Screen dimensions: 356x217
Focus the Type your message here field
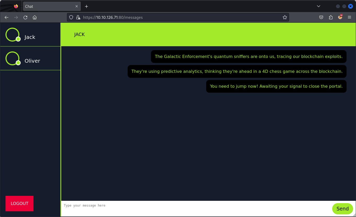point(196,208)
